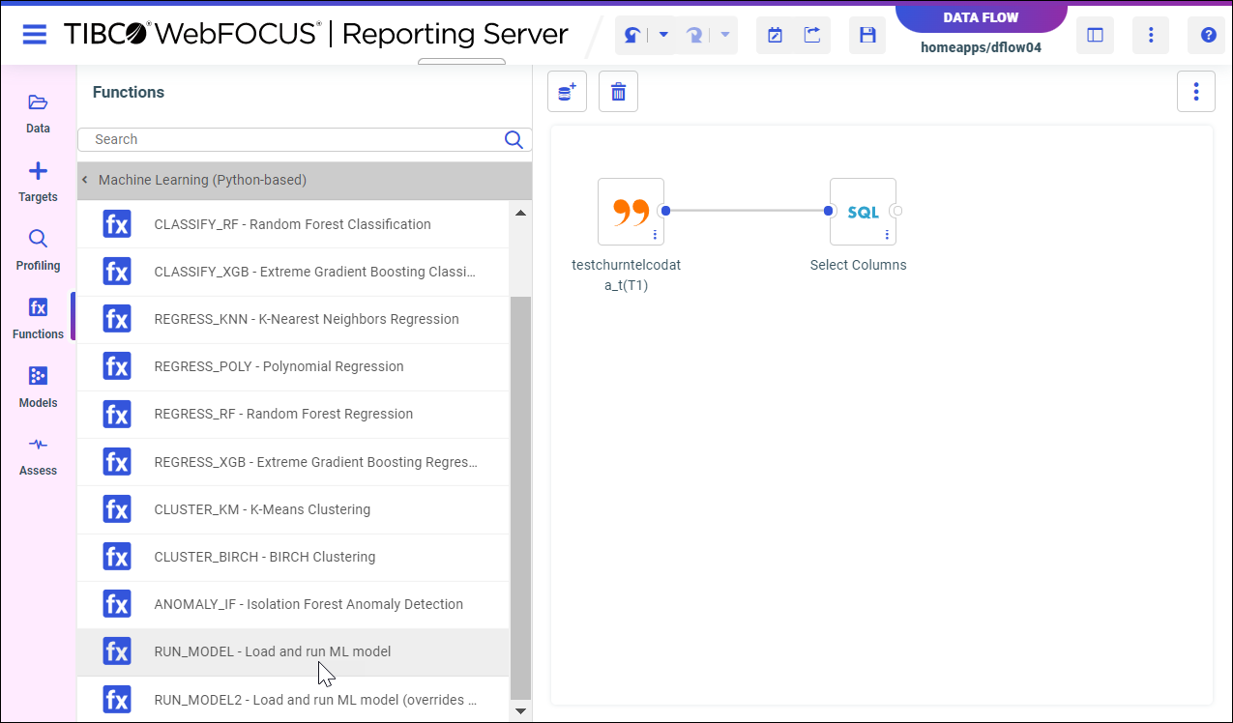Click the help question mark icon
1233x723 pixels.
pos(1208,36)
